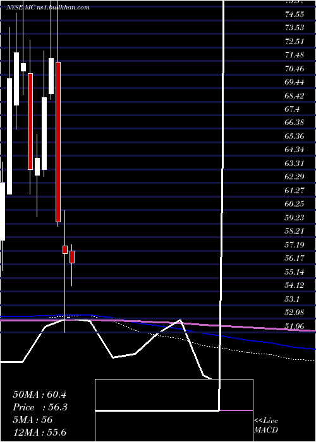This screenshot has width=316, height=442.
Task: Click the tallest red candlestick body
Action: click(x=58, y=142)
